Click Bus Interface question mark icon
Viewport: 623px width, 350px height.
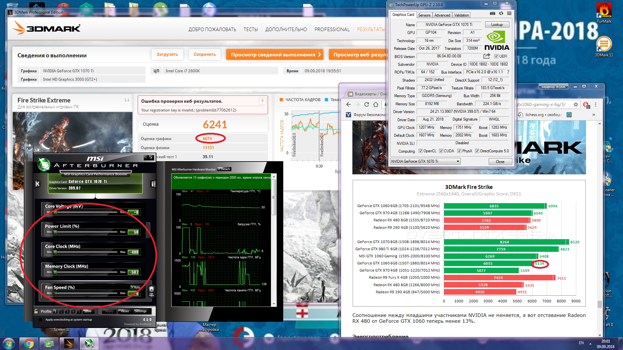[x=508, y=72]
